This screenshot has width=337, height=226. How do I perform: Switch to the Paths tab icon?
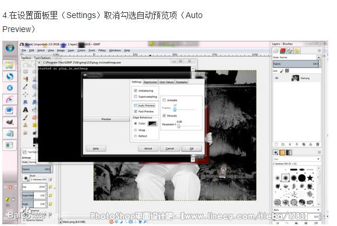click(290, 51)
